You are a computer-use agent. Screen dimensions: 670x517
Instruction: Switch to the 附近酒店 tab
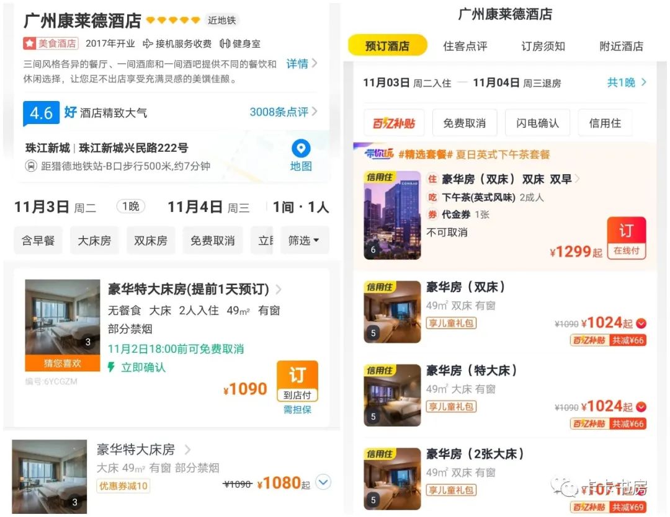pyautogui.click(x=621, y=46)
